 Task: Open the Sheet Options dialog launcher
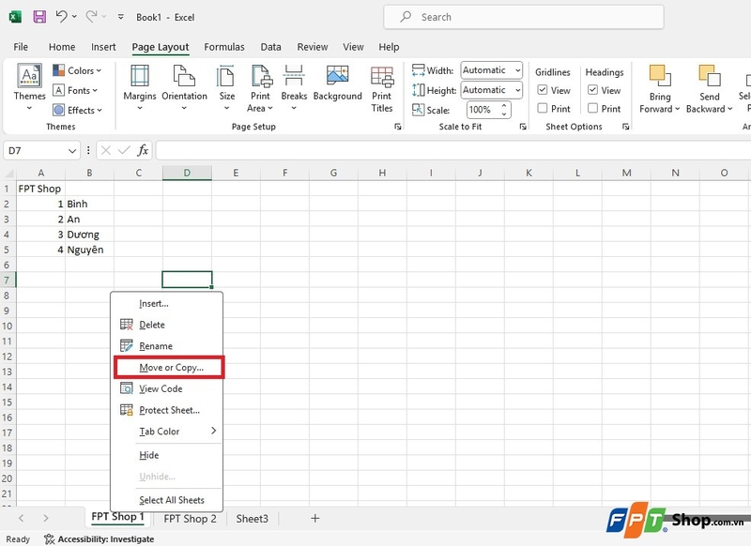click(x=625, y=127)
